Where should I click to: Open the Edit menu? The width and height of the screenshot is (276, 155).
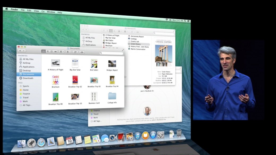(x=29, y=10)
